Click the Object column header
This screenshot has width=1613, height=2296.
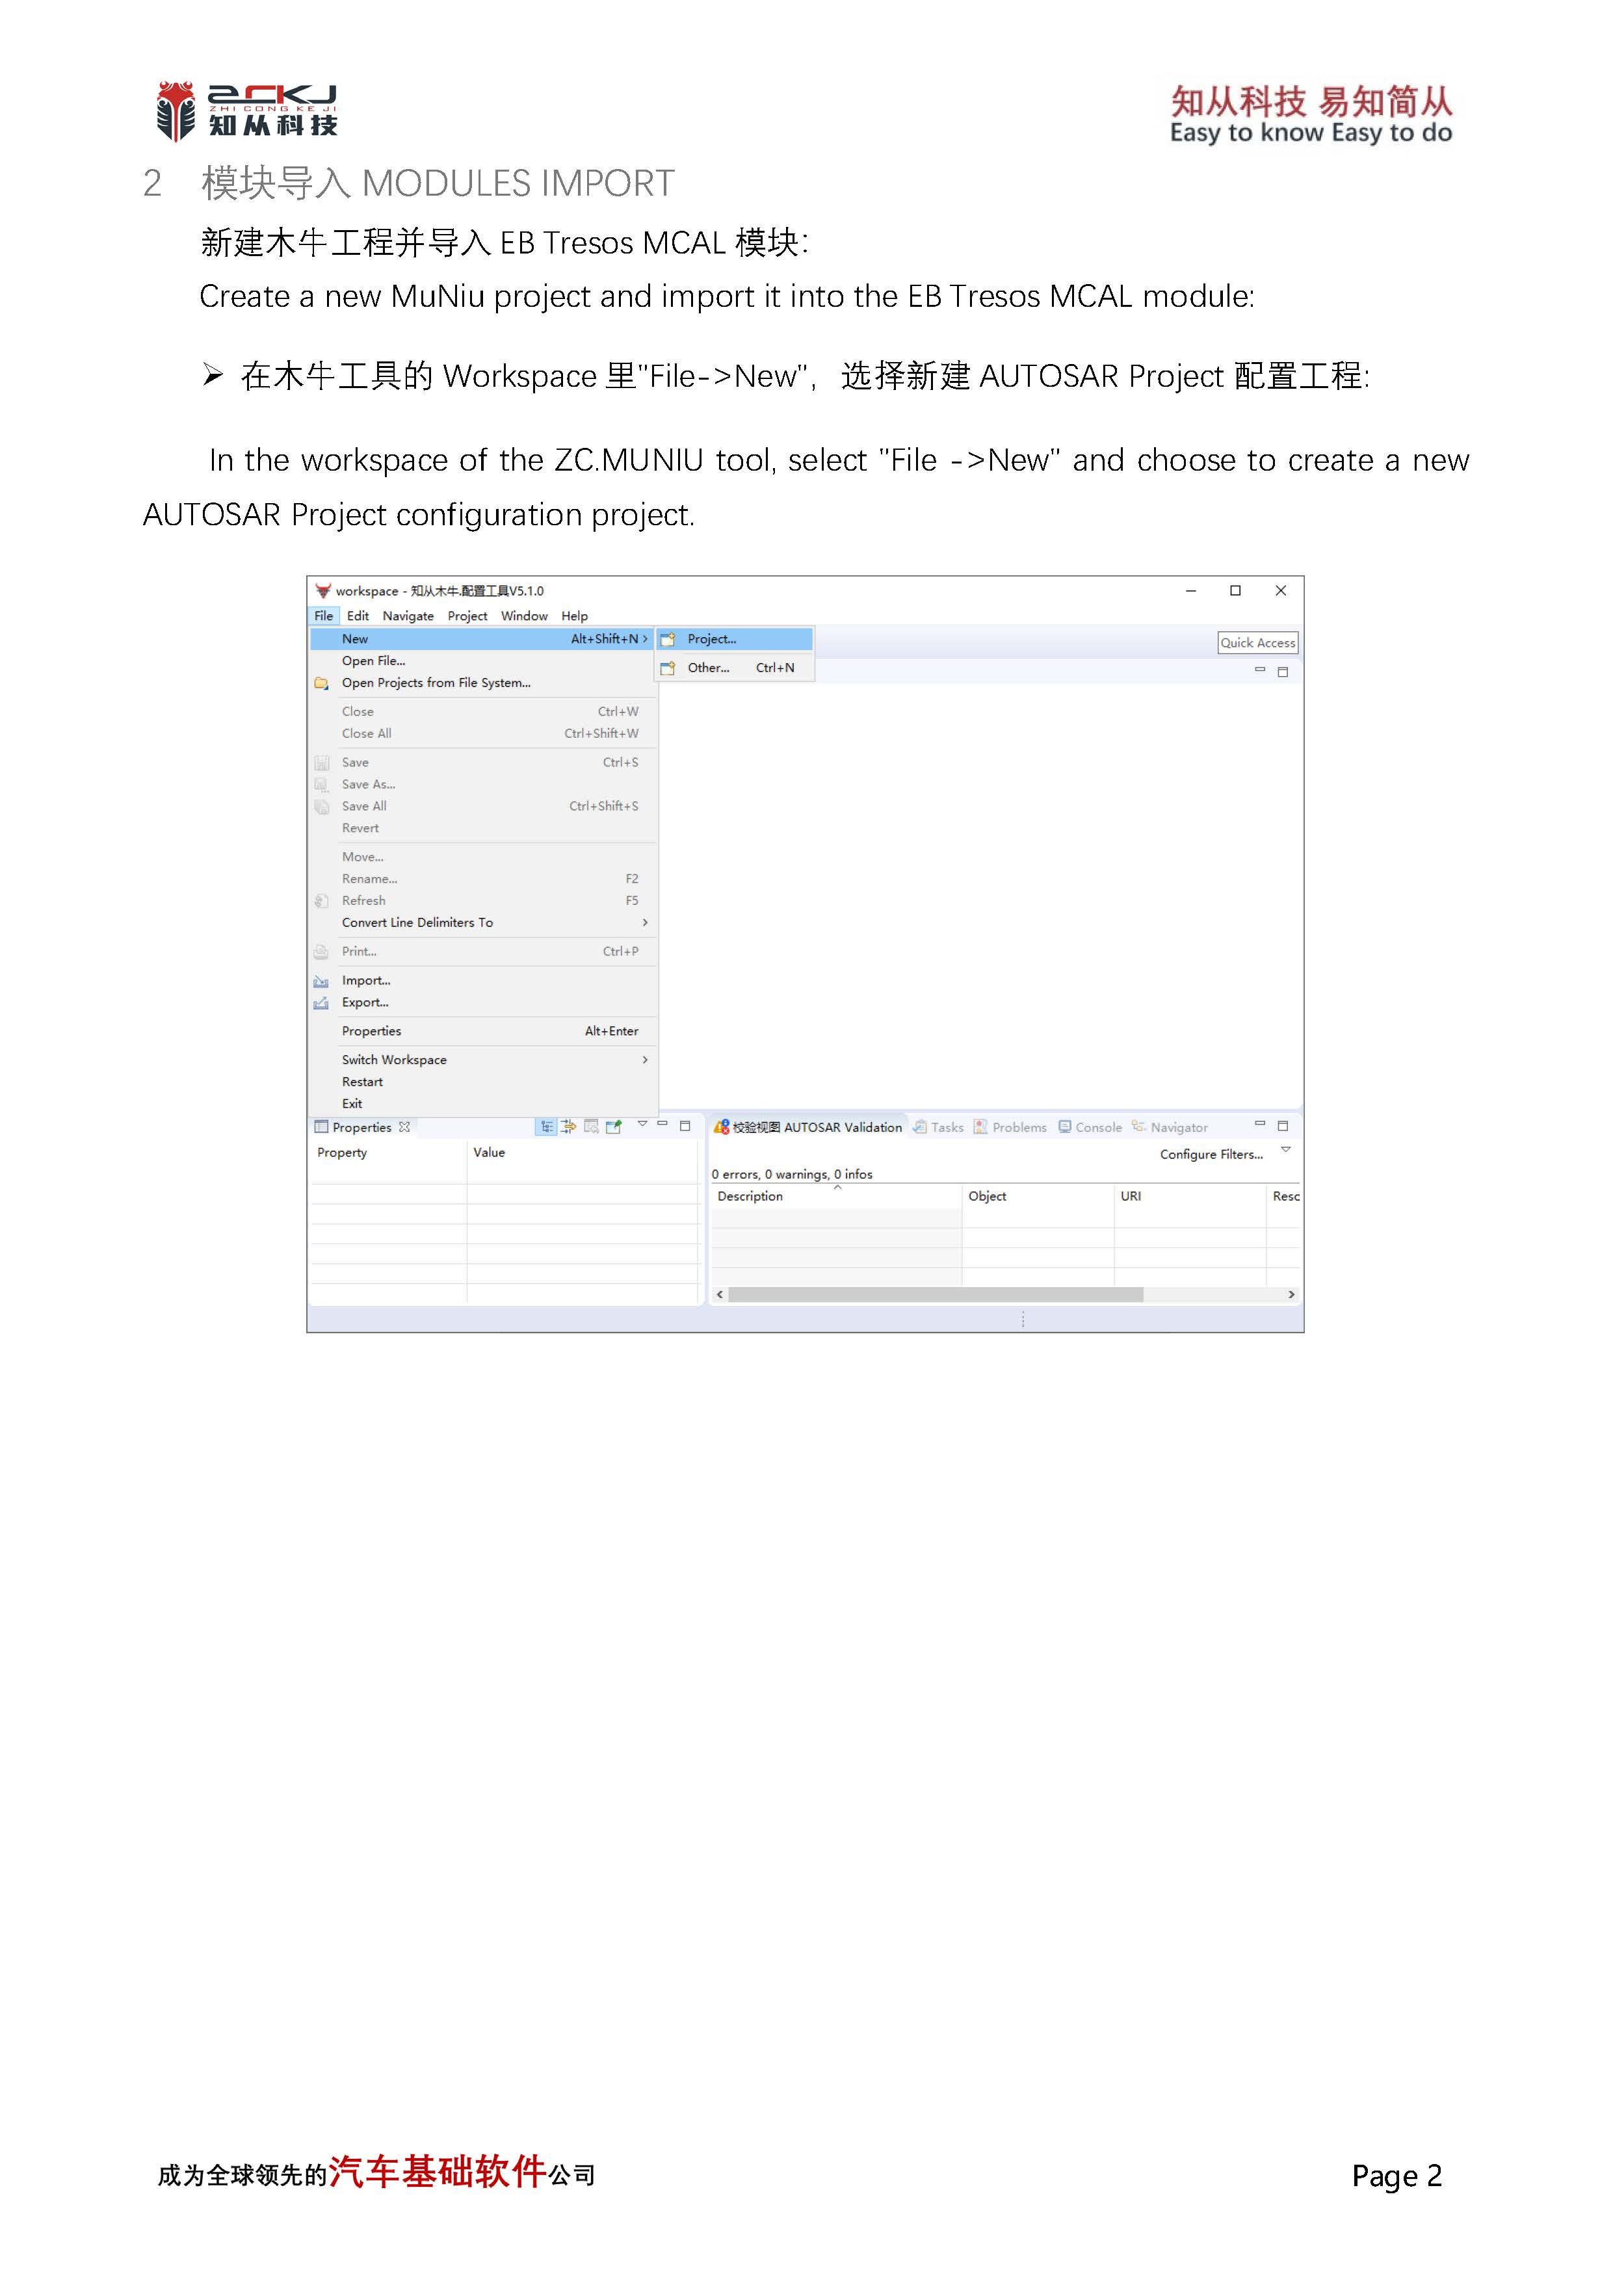(1038, 1196)
